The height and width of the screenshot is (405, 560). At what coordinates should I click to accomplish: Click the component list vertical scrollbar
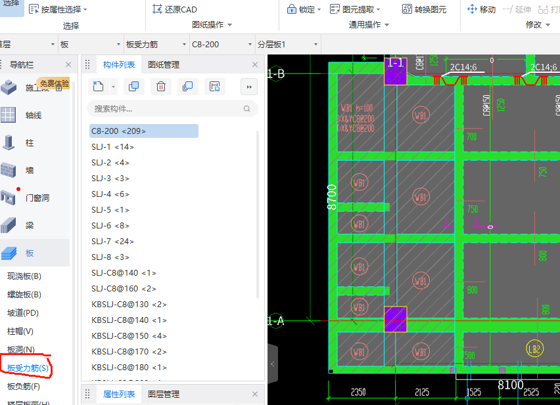pyautogui.click(x=258, y=214)
